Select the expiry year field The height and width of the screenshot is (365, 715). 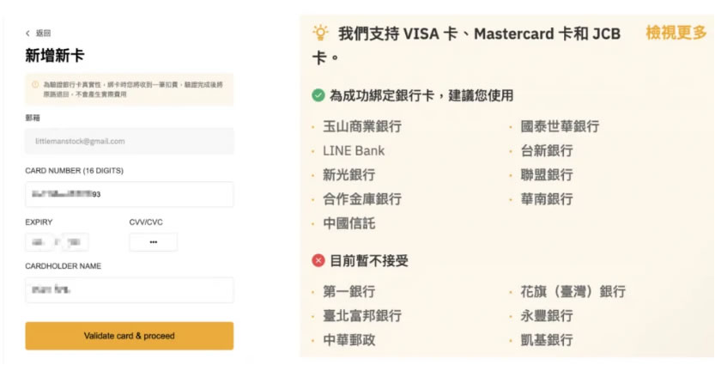click(x=74, y=242)
